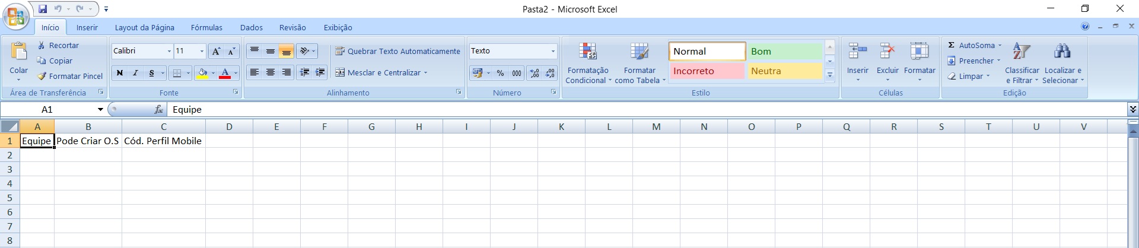Apply the Incorreto cell style
Screen dimensions: 1139x248
click(x=706, y=71)
